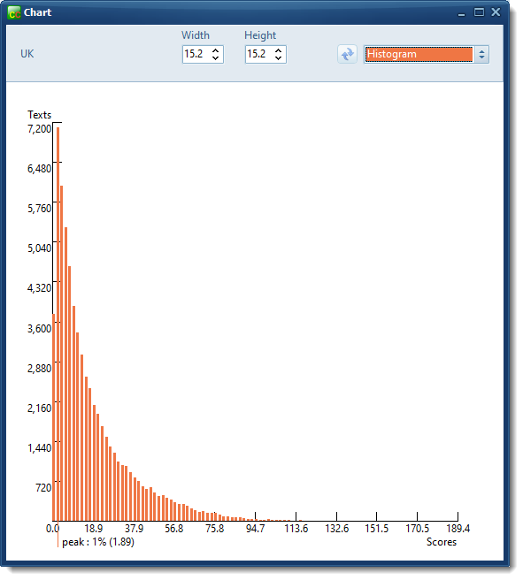Screen dimensions: 523x580
Task: Click the tallest histogram bar
Action: pos(58,324)
